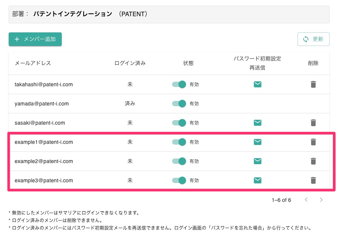Toggle 有効 status for takahashi@patent-i.com
The height and width of the screenshot is (241, 345).
coord(179,84)
